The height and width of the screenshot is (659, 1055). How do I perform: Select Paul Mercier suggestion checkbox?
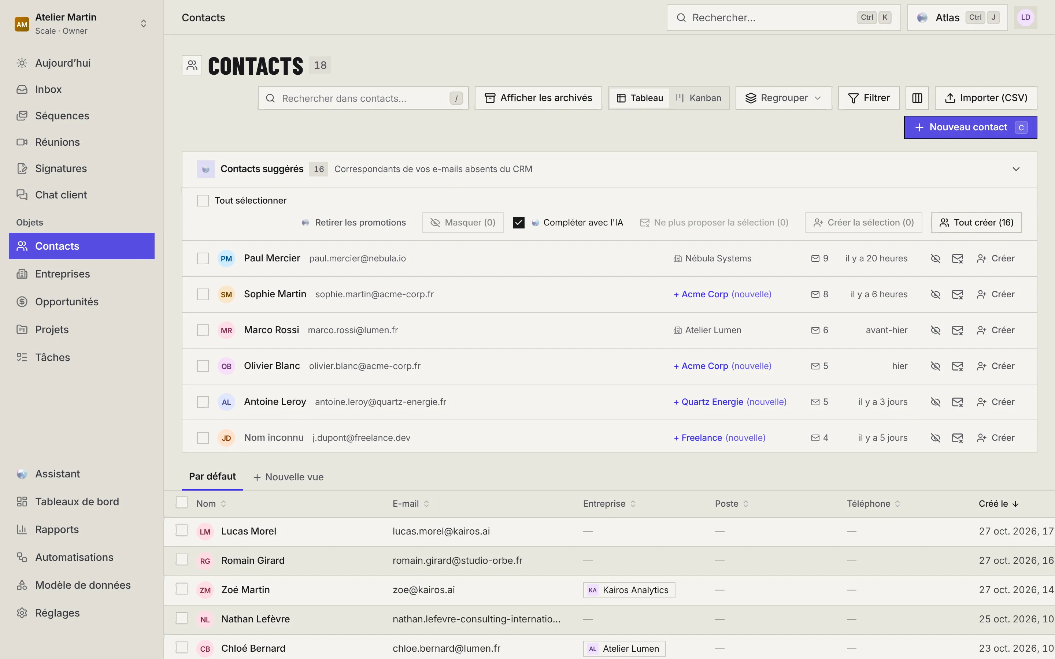[x=203, y=258]
